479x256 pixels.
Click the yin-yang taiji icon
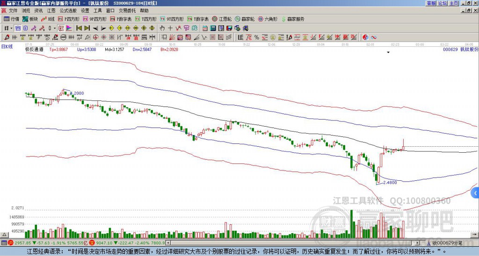click(x=365, y=37)
